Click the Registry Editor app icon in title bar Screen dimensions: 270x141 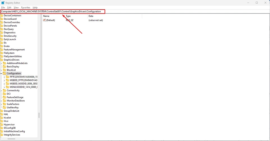click(x=3, y=3)
